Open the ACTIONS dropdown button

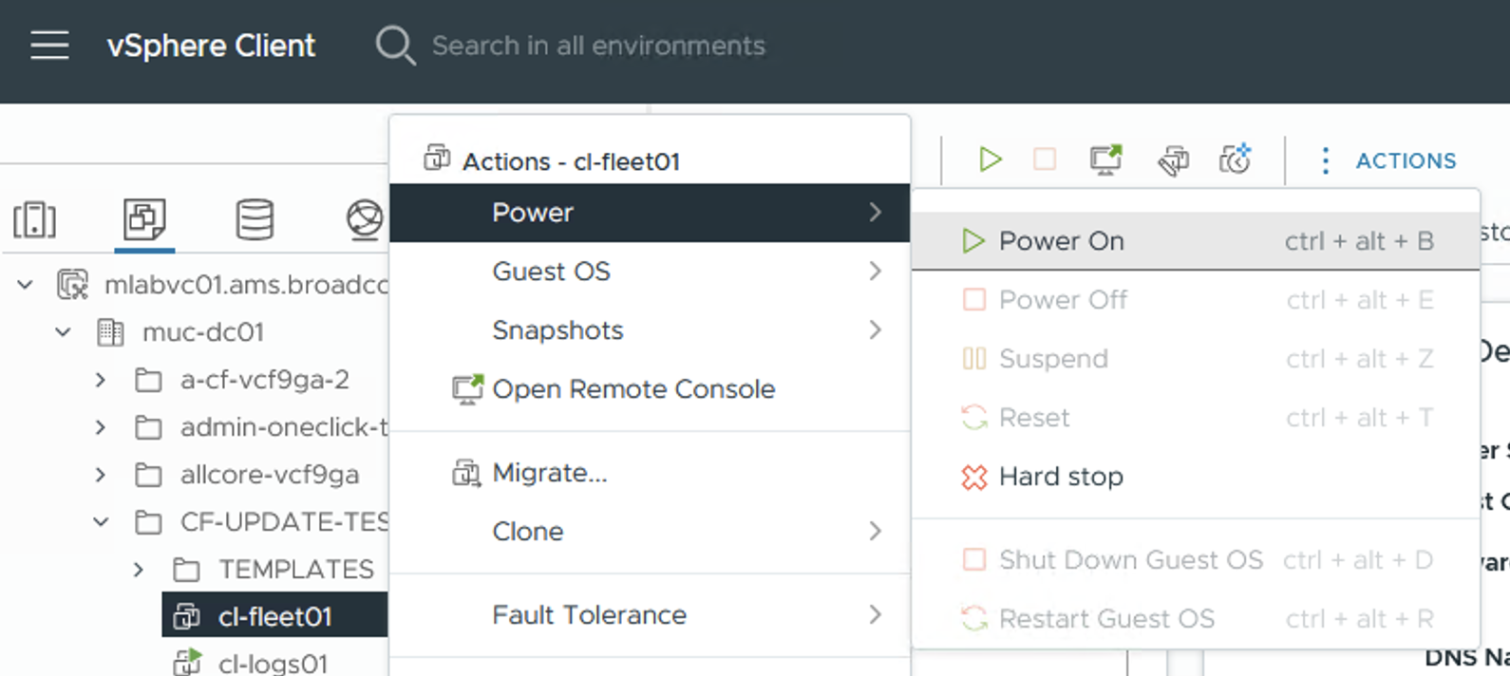[x=1388, y=160]
